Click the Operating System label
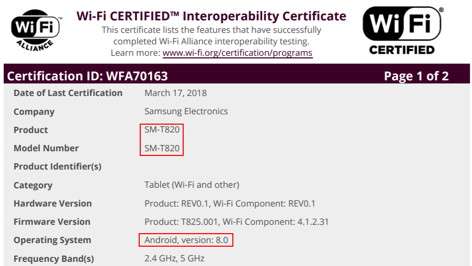This screenshot has width=472, height=266. point(52,240)
